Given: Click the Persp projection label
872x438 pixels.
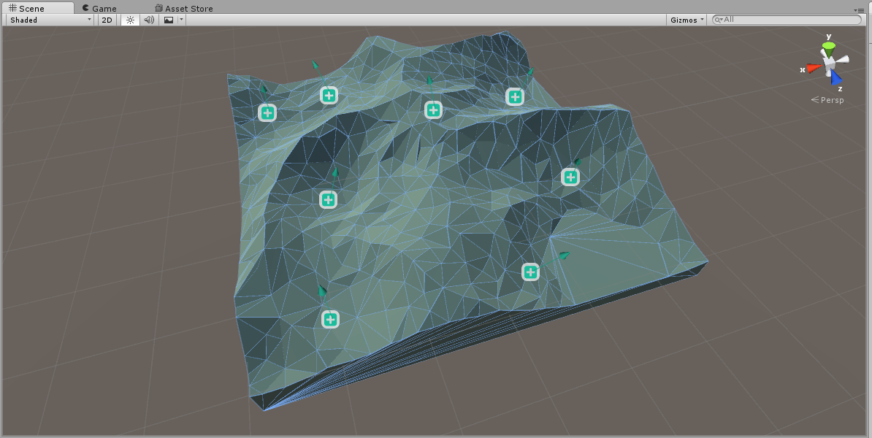Looking at the screenshot, I should [x=831, y=100].
